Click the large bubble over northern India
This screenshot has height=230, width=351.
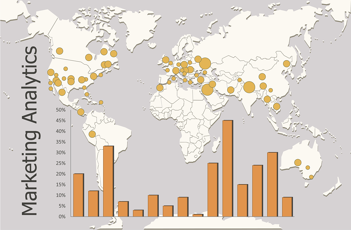(x=249, y=87)
